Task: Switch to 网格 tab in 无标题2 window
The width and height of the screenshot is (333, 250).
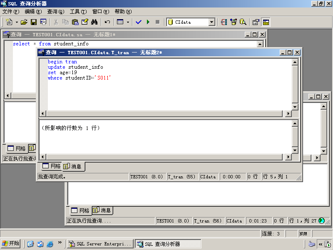Action: (x=51, y=166)
